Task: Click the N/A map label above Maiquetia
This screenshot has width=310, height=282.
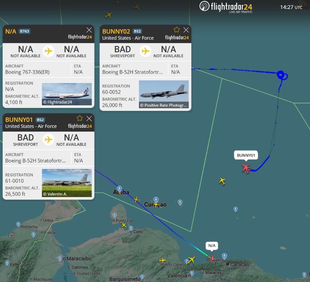Action: 212,246
